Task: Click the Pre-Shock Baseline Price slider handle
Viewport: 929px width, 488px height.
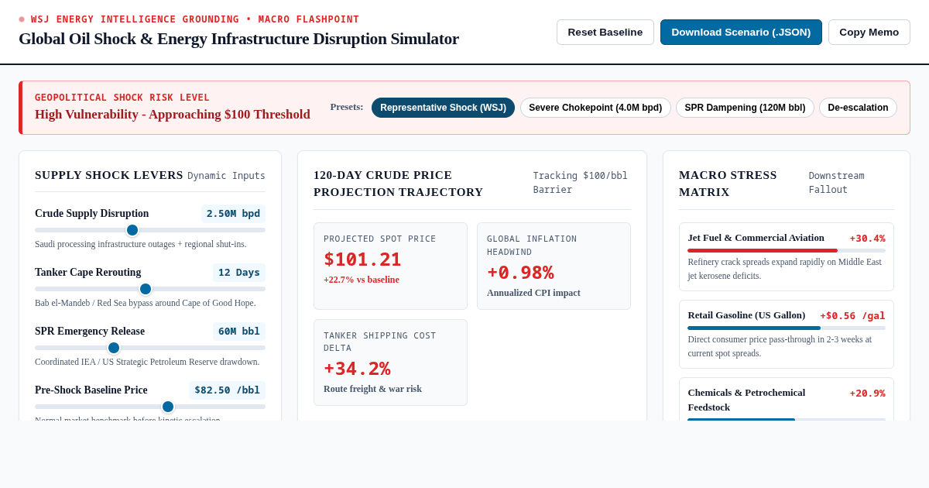Action: point(168,407)
